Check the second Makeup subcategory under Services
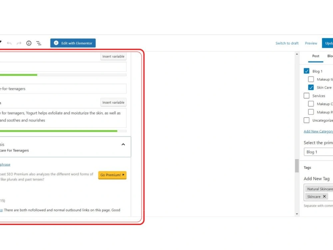333x250 pixels. [311, 112]
